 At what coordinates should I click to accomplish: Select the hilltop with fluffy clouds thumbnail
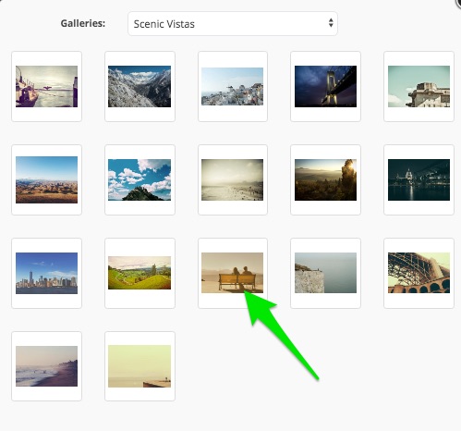(x=140, y=179)
